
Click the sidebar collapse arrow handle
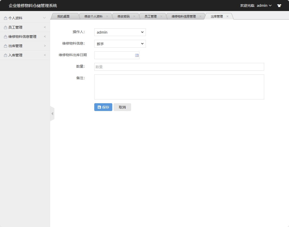pos(52,113)
